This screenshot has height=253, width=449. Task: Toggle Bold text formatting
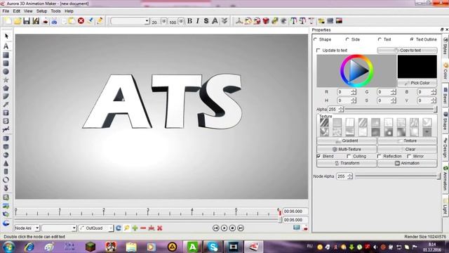tap(189, 21)
